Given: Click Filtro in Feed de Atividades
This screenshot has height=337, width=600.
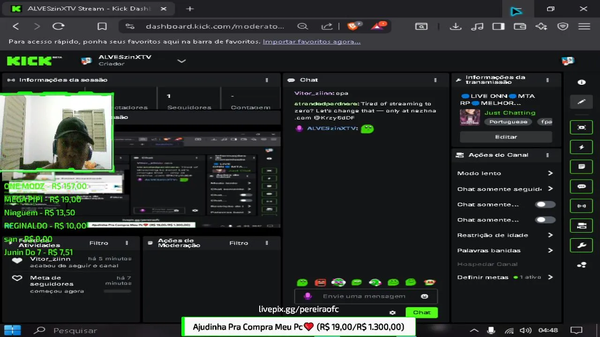Looking at the screenshot, I should 98,243.
